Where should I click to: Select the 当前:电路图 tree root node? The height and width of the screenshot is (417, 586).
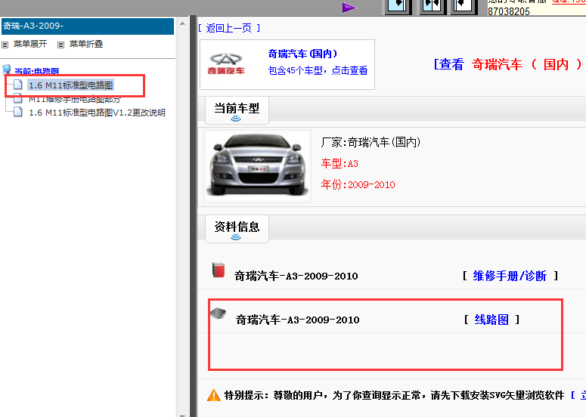pyautogui.click(x=36, y=71)
